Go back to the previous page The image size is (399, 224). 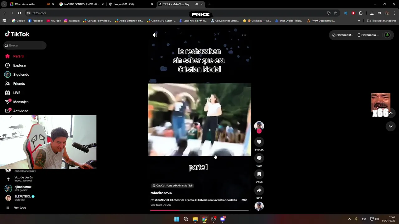[4, 13]
